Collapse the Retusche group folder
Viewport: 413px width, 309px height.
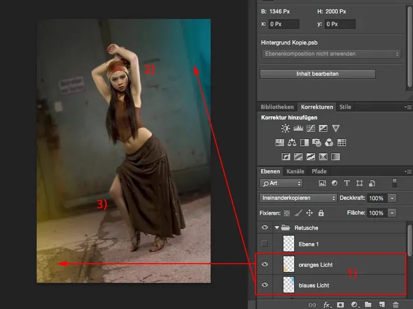coord(277,228)
